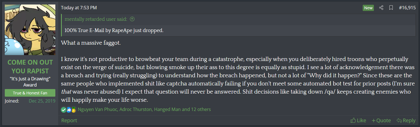420x127 pixels.
Task: Bookmark this post with the bookmark icon
Action: click(391, 8)
